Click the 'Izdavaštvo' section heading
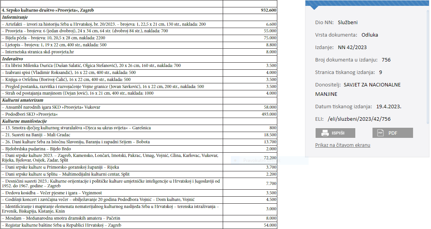Viewport: 431px width, 229px height. click(12, 59)
